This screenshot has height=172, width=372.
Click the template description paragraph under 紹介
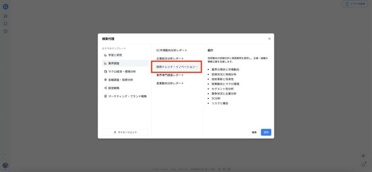pos(238,60)
